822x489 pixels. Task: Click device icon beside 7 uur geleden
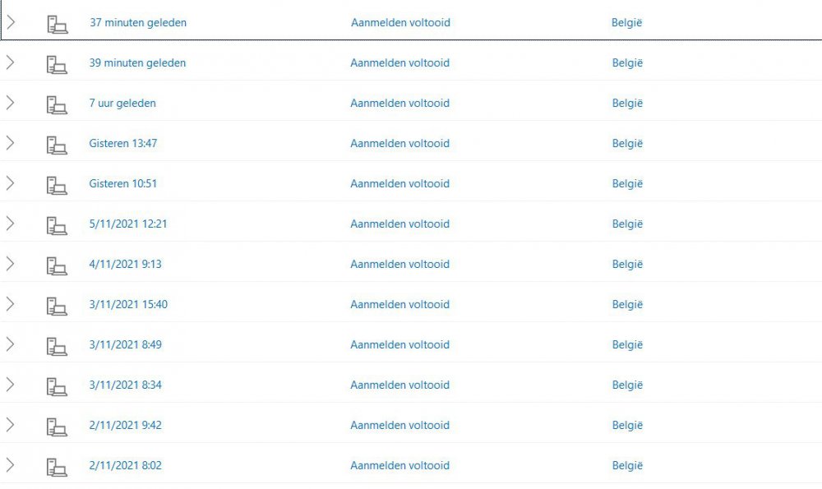[57, 104]
